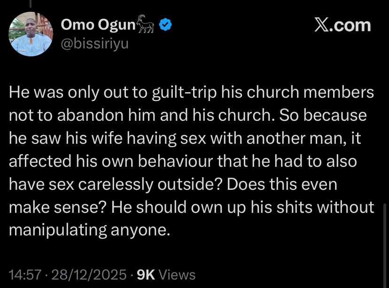389x288 pixels.
Task: Select the avatar thumbnail of the poster
Action: click(x=31, y=34)
